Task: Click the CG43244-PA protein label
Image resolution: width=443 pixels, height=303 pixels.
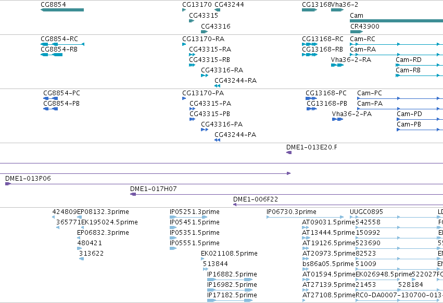Action: pos(235,134)
